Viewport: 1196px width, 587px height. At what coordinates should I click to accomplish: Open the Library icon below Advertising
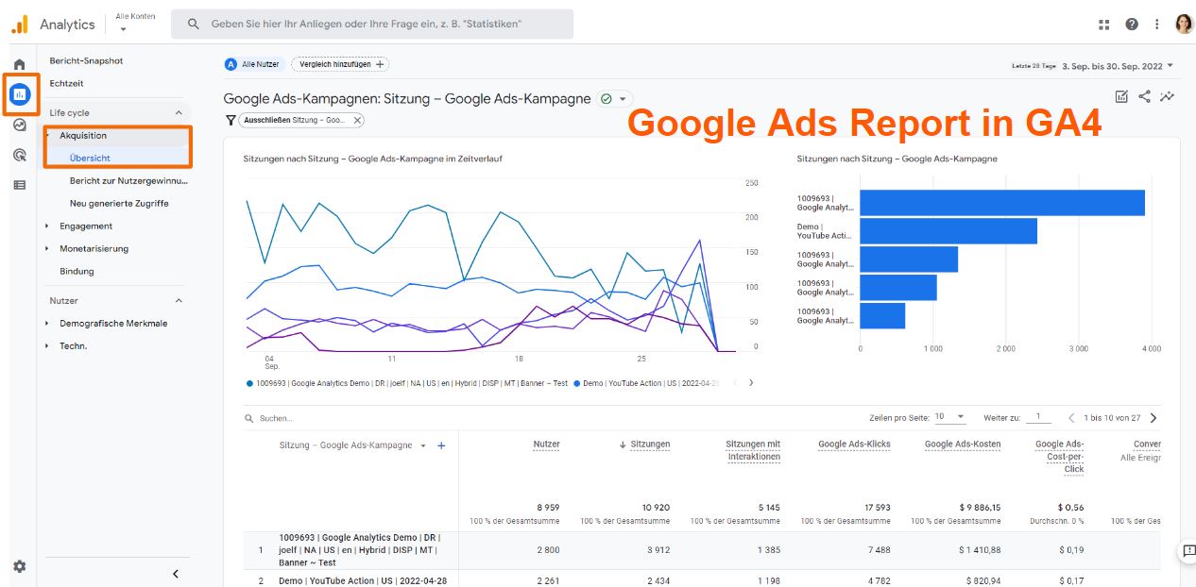(18, 184)
